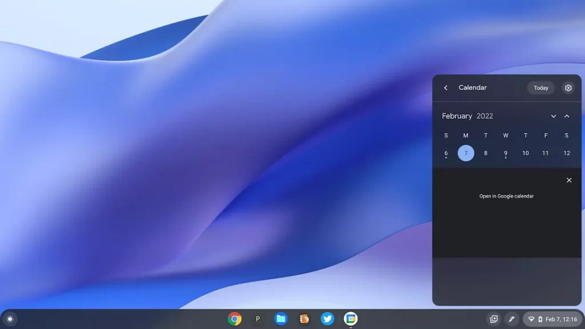Open the status tray showing Feb 7, 12:16
This screenshot has width=585, height=329.
tap(551, 319)
